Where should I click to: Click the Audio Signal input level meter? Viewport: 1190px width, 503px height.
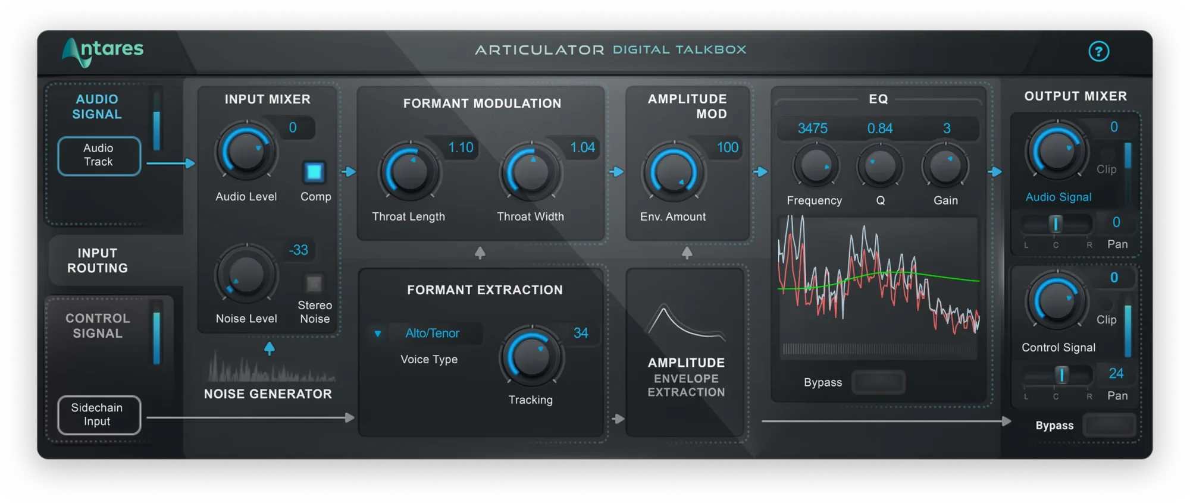point(157,120)
